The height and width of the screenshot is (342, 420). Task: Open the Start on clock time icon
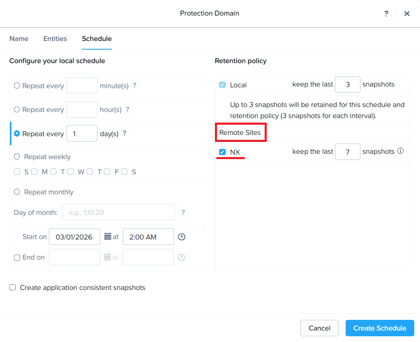coord(181,237)
